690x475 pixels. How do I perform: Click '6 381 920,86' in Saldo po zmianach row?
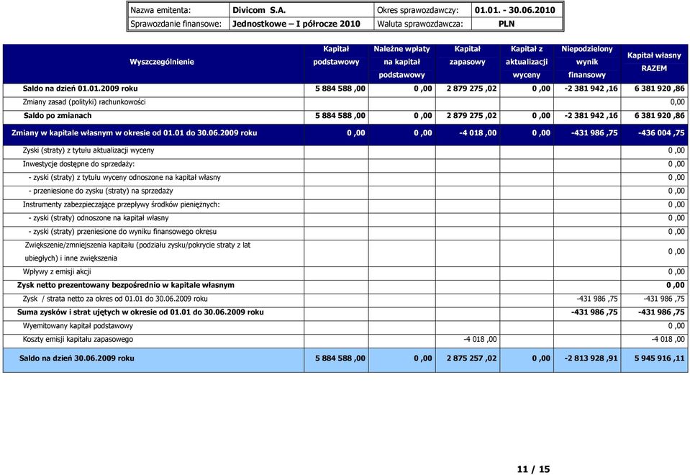click(659, 116)
